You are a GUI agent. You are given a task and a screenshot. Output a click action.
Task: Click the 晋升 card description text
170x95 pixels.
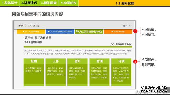pos(78,73)
